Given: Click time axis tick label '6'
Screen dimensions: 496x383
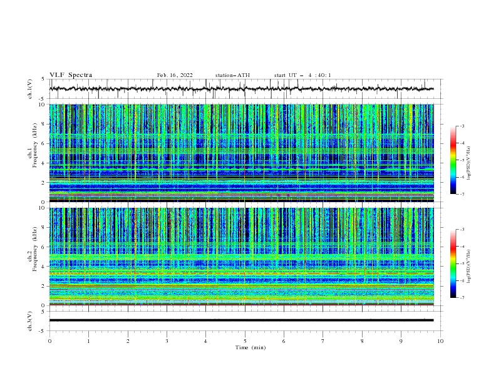Looking at the screenshot, I should coord(284,341).
